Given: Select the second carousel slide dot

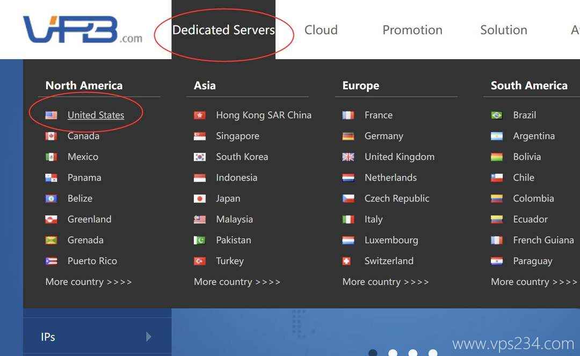Looking at the screenshot, I should pyautogui.click(x=393, y=352).
